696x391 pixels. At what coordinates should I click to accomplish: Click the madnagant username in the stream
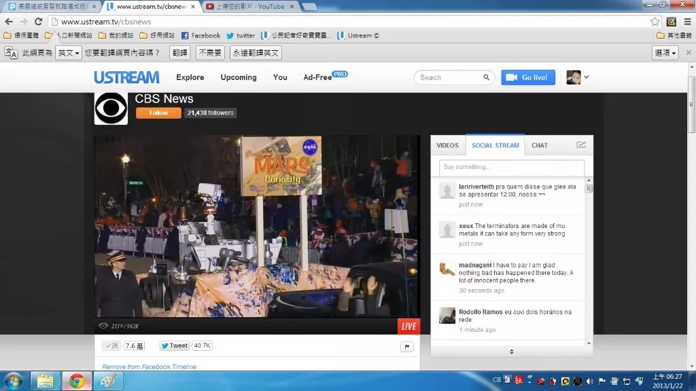point(475,265)
